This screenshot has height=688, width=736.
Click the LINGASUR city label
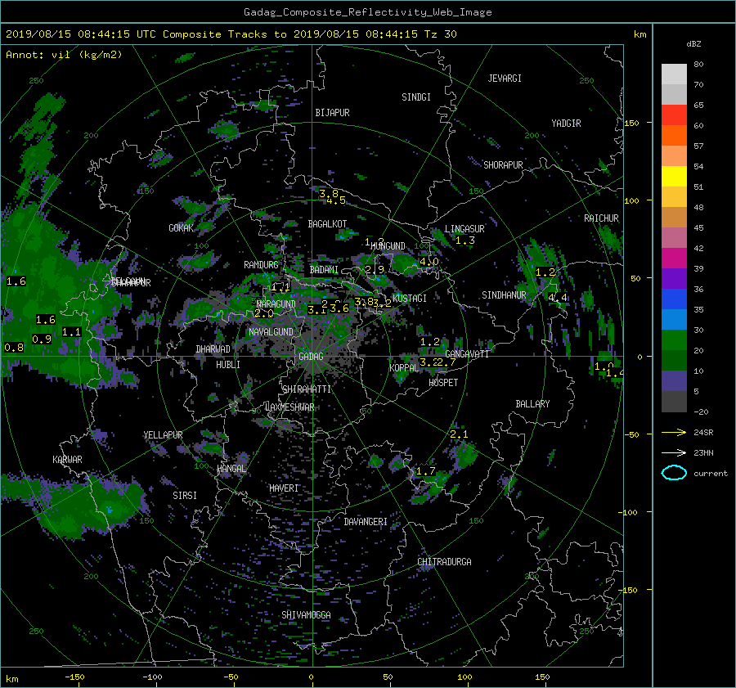click(464, 229)
